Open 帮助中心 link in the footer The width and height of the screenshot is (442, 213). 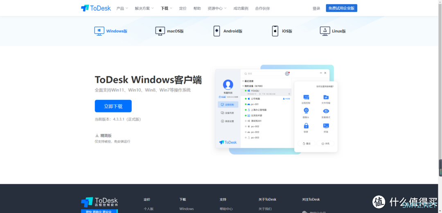(226, 209)
